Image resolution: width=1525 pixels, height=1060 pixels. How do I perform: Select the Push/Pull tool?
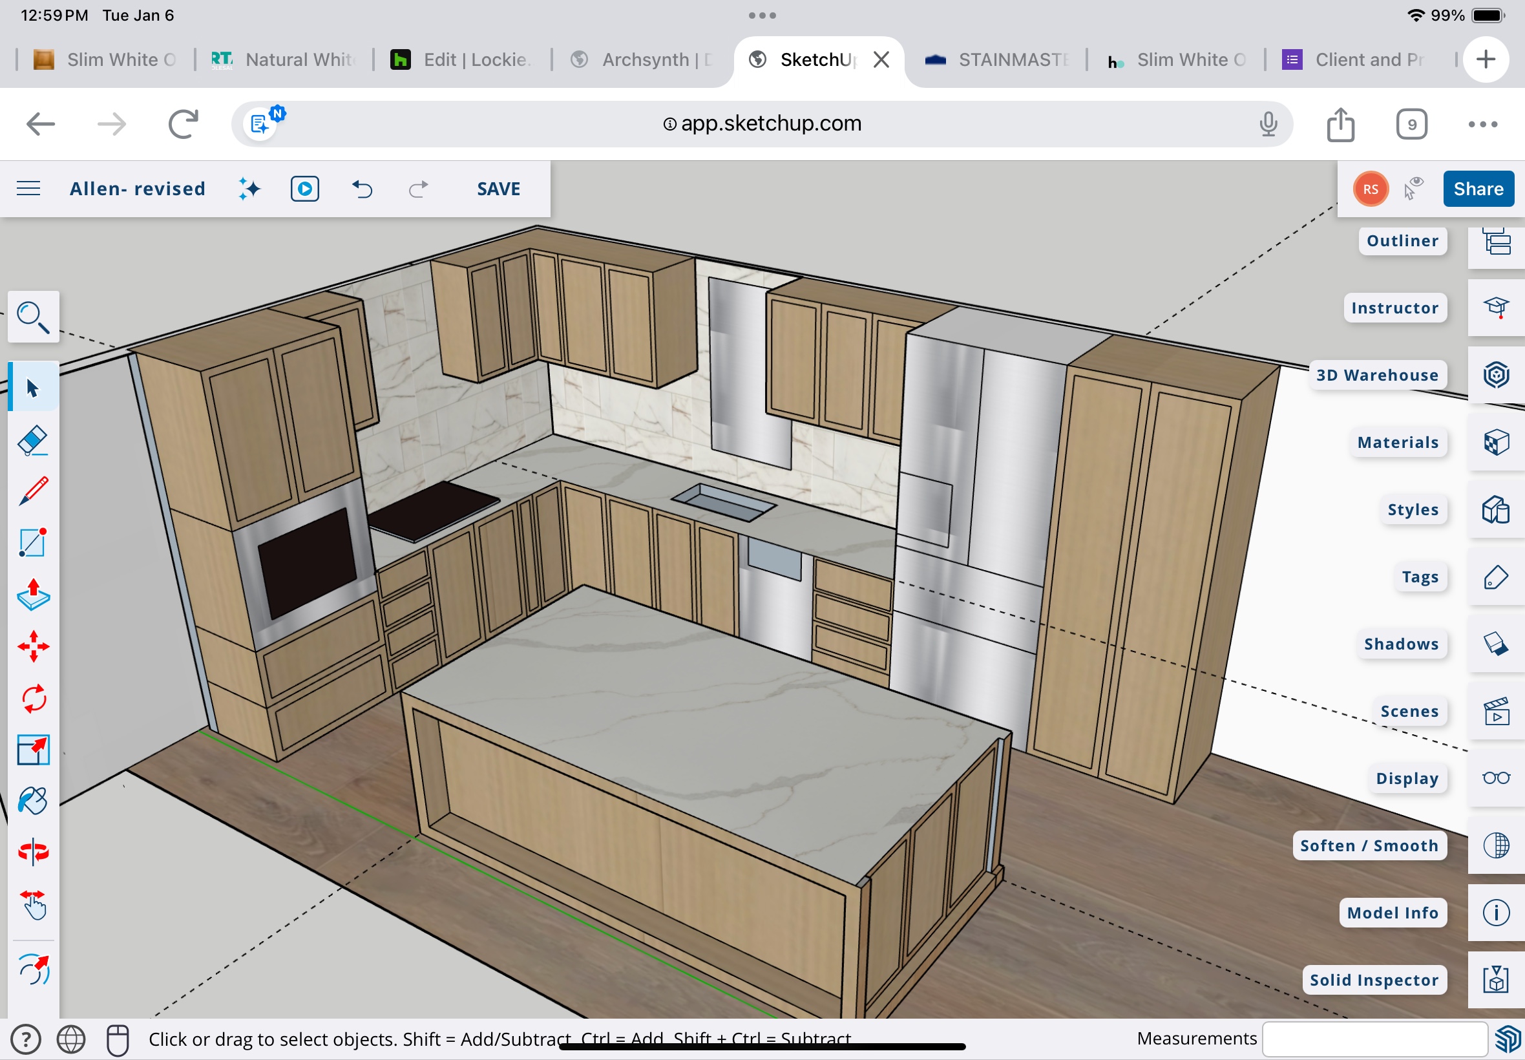click(32, 595)
